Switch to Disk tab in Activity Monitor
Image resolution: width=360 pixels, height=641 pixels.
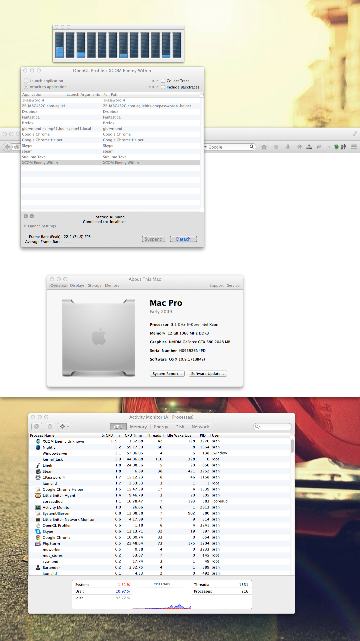click(180, 427)
